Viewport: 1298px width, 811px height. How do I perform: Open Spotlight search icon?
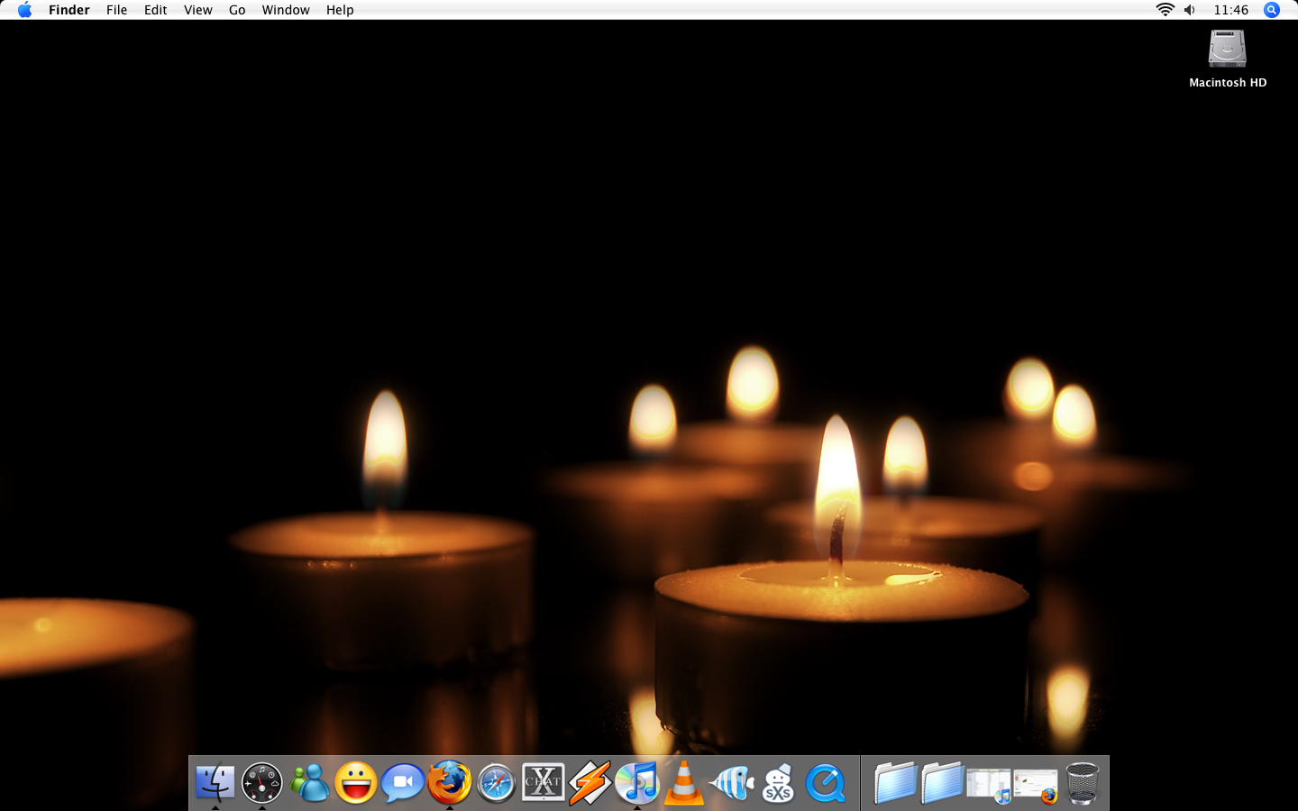click(1272, 10)
